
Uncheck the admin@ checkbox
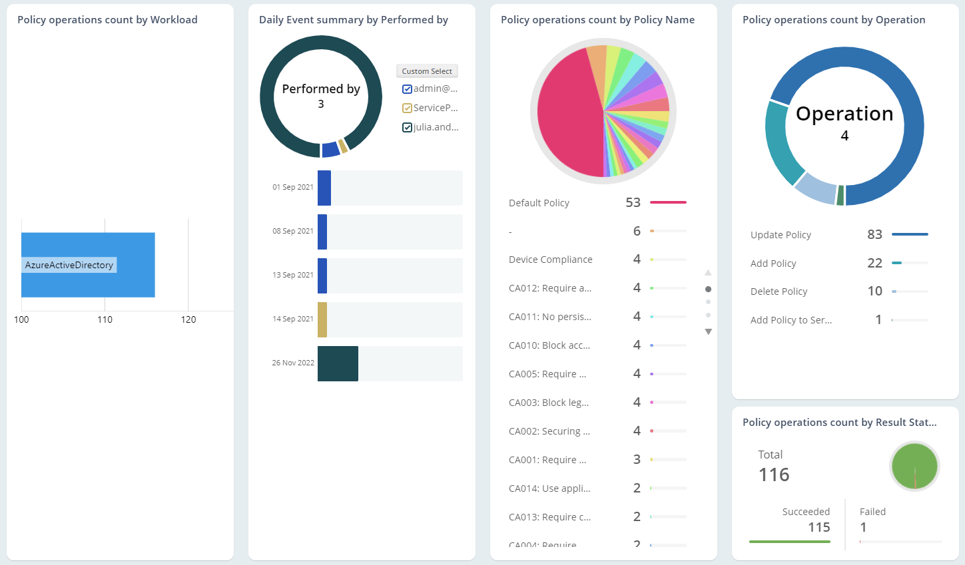coord(407,89)
